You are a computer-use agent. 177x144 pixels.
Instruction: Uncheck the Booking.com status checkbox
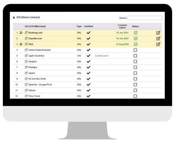(x=135, y=33)
